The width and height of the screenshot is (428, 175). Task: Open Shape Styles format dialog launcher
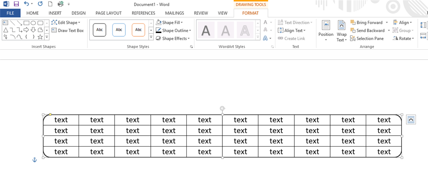coord(191,47)
